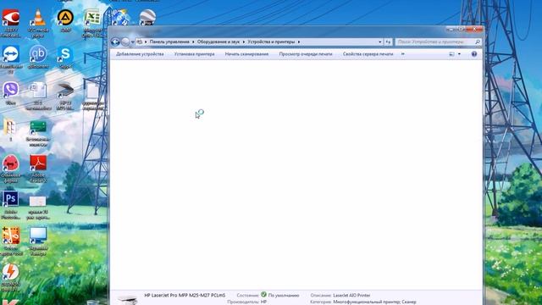Open recent pages dropdown beside nav arrows
542x305 pixels.
pyautogui.click(x=132, y=42)
